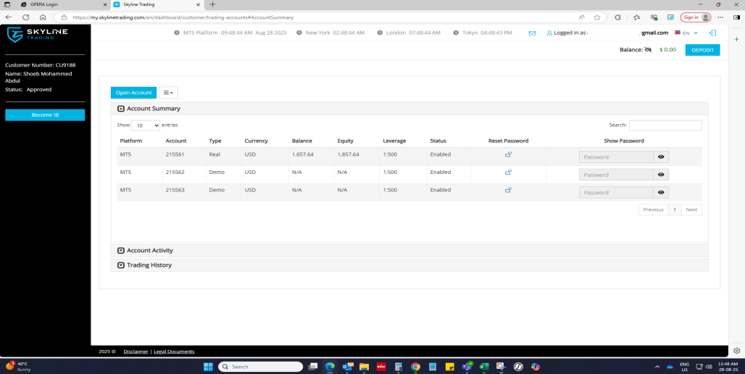Reveal password for demo account 215562
Screen dimensions: 745x374
(x=661, y=175)
